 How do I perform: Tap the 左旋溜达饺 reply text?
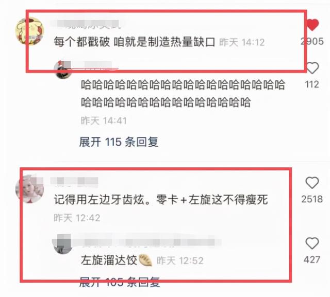coord(109,260)
